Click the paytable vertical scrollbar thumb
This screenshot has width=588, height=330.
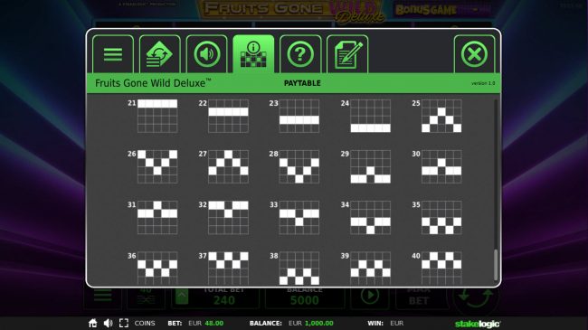point(496,265)
